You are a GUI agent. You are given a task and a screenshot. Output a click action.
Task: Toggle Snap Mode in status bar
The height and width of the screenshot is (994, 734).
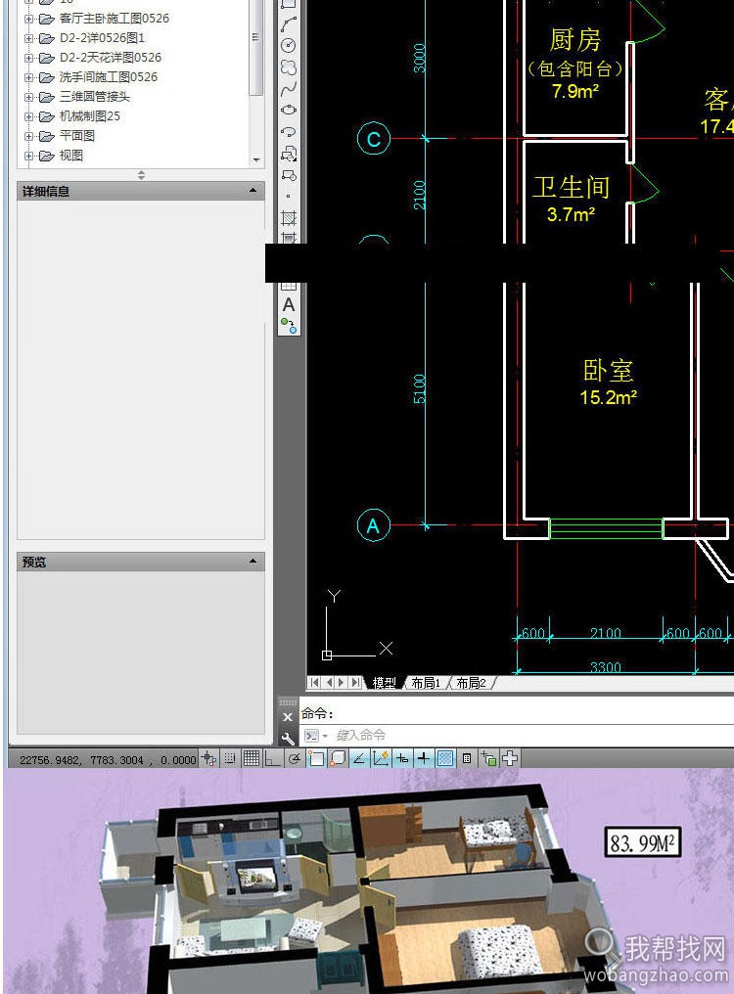coord(230,758)
